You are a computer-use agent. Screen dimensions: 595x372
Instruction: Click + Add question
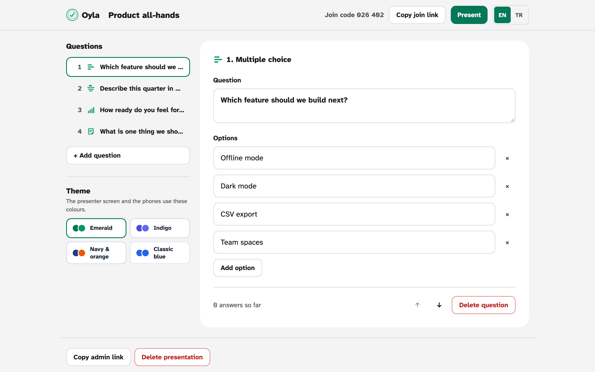(x=128, y=155)
